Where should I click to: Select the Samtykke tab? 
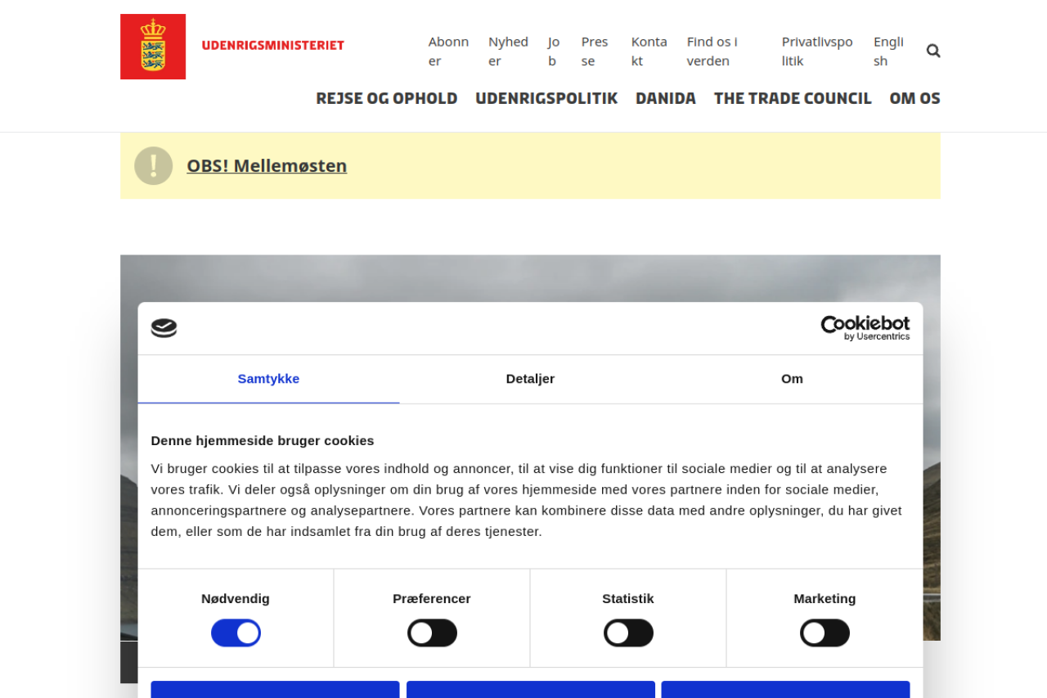(x=268, y=379)
